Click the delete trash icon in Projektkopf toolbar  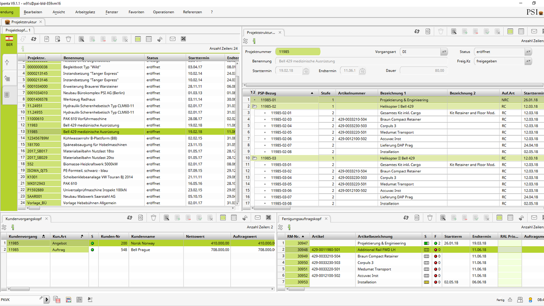[x=68, y=39]
